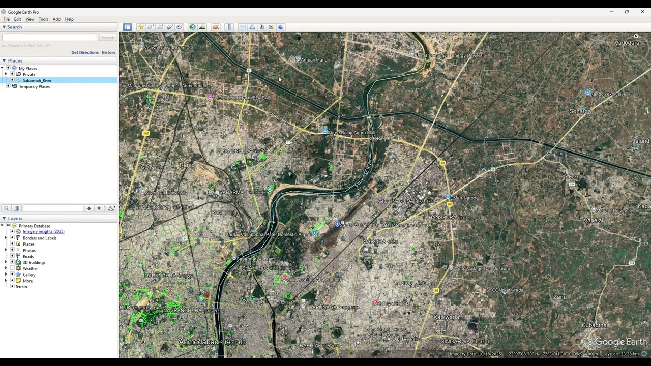The height and width of the screenshot is (366, 651).
Task: Uncheck the My Places checkbox
Action: (x=8, y=68)
